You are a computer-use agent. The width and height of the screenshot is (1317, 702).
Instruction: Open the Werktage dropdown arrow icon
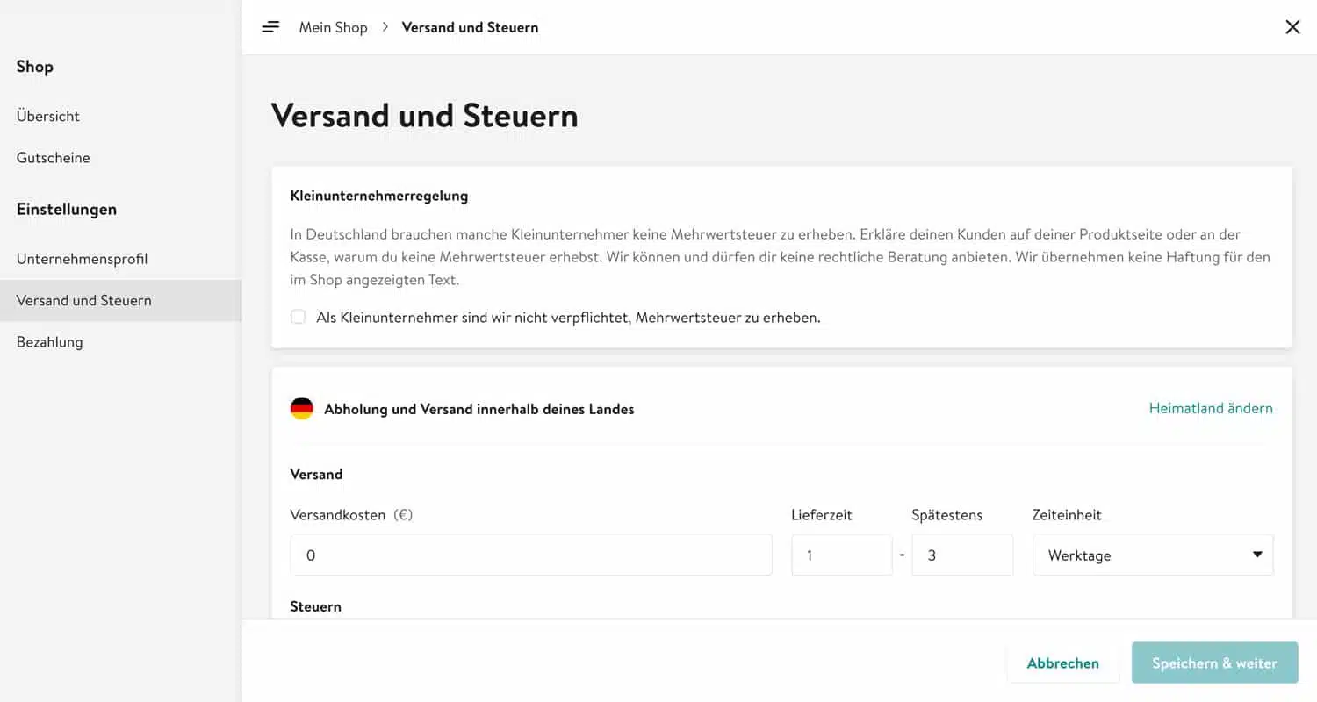pos(1257,555)
